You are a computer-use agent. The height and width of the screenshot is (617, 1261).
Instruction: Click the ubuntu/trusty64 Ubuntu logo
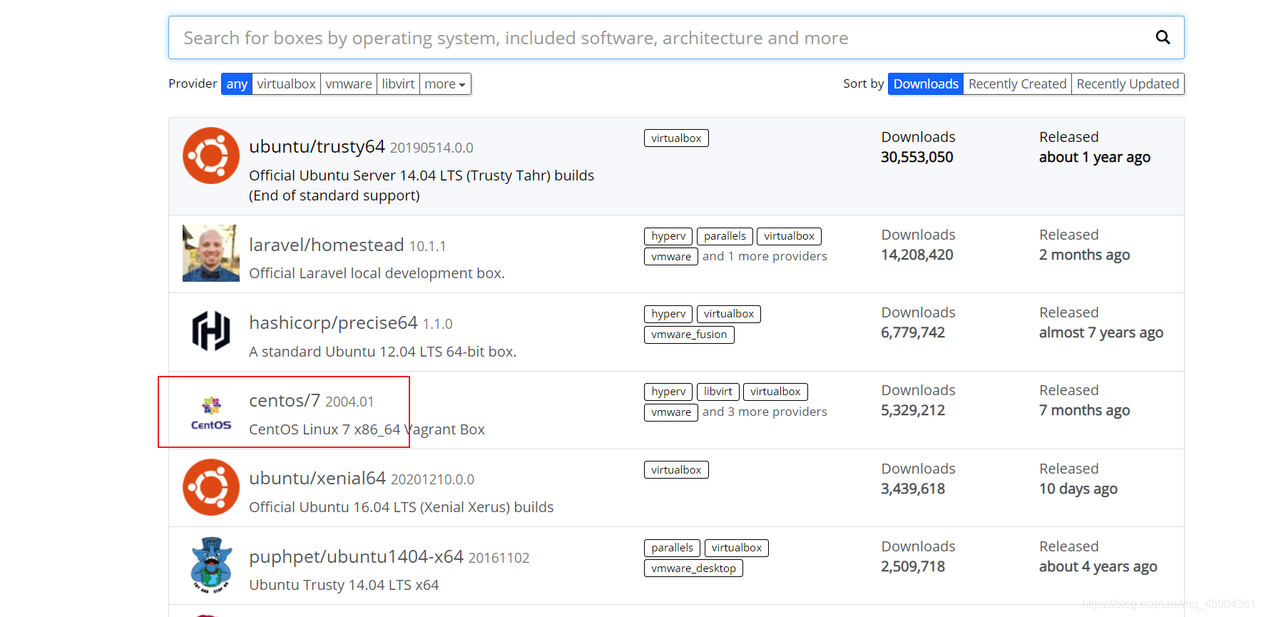tap(211, 155)
